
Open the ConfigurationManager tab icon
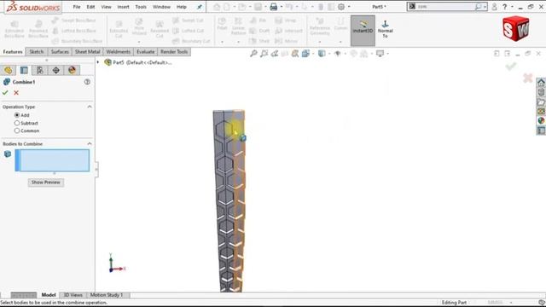point(40,70)
